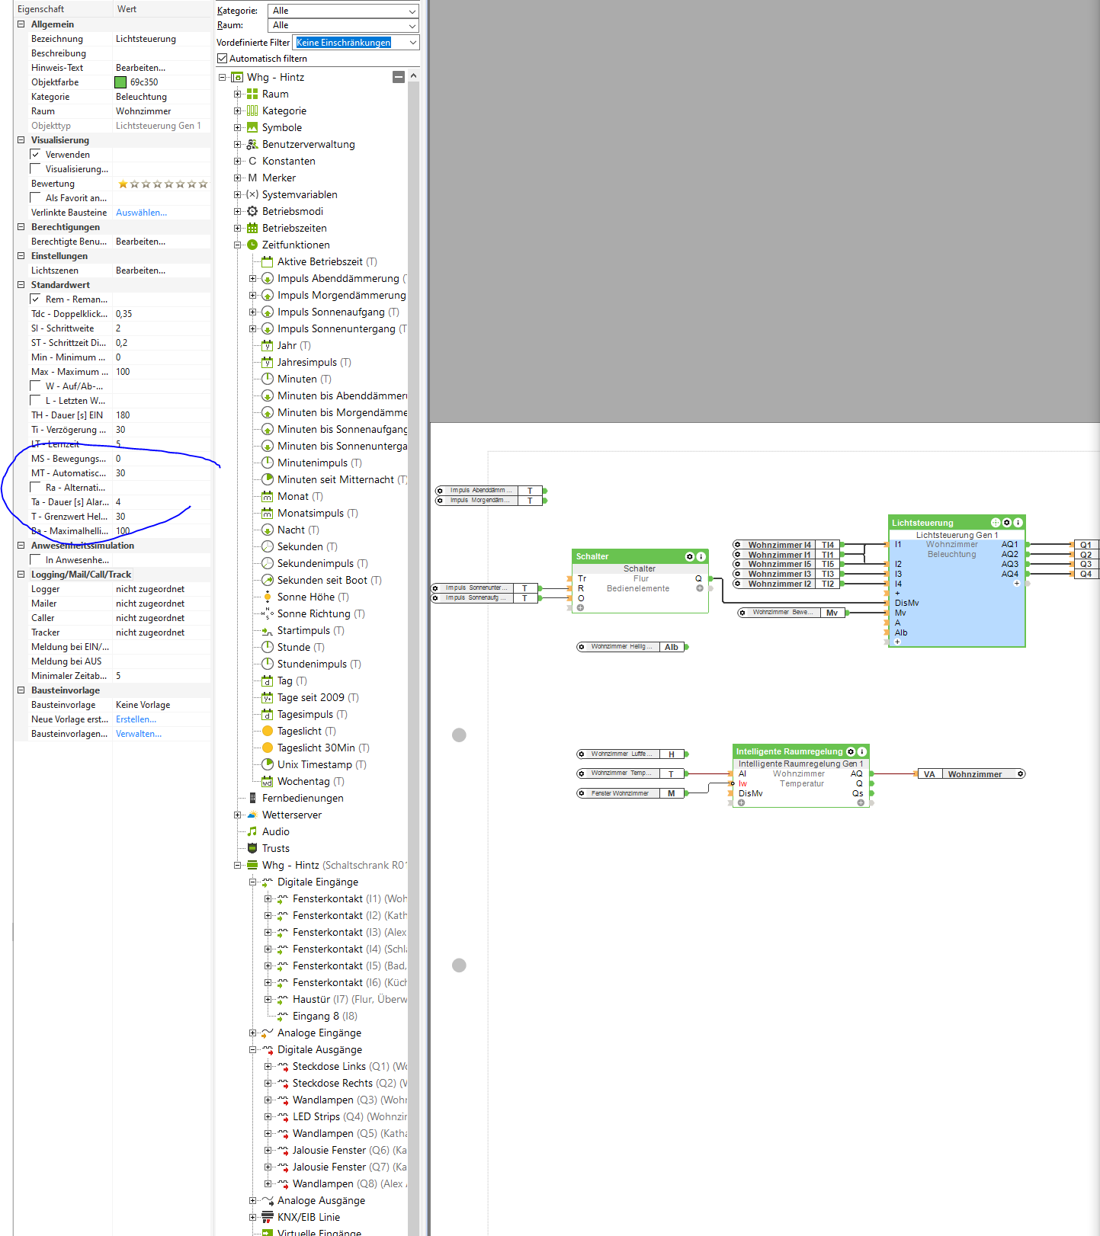Click the Wetterserver cloud icon
The image size is (1100, 1236).
point(252,815)
